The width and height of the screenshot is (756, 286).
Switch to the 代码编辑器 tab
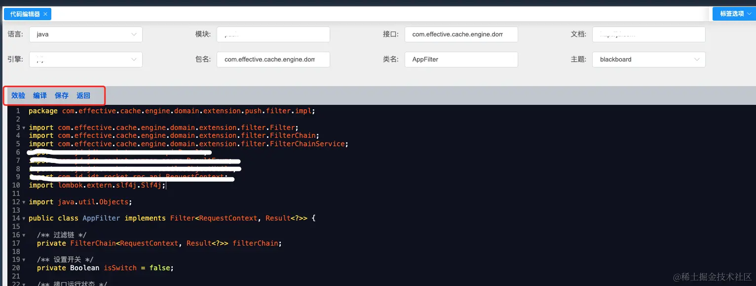tap(25, 14)
